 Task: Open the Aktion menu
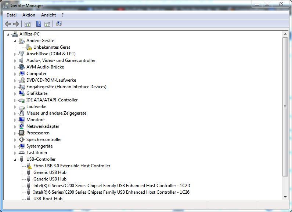(29, 15)
